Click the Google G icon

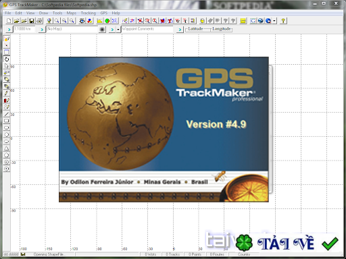[253, 21]
